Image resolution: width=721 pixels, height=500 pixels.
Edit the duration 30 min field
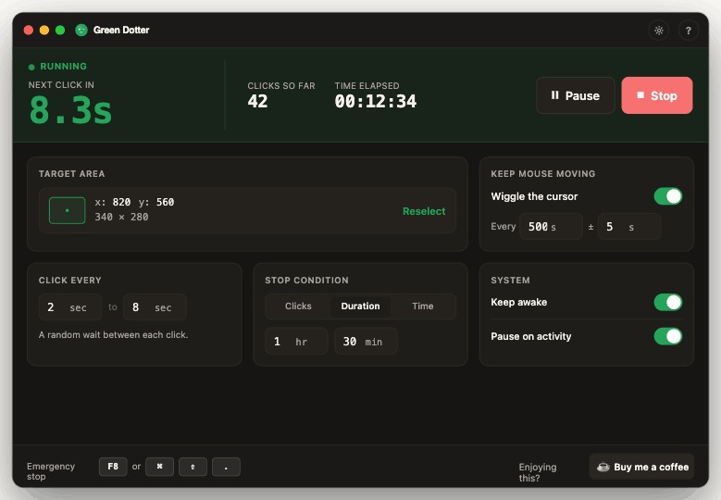click(x=366, y=341)
